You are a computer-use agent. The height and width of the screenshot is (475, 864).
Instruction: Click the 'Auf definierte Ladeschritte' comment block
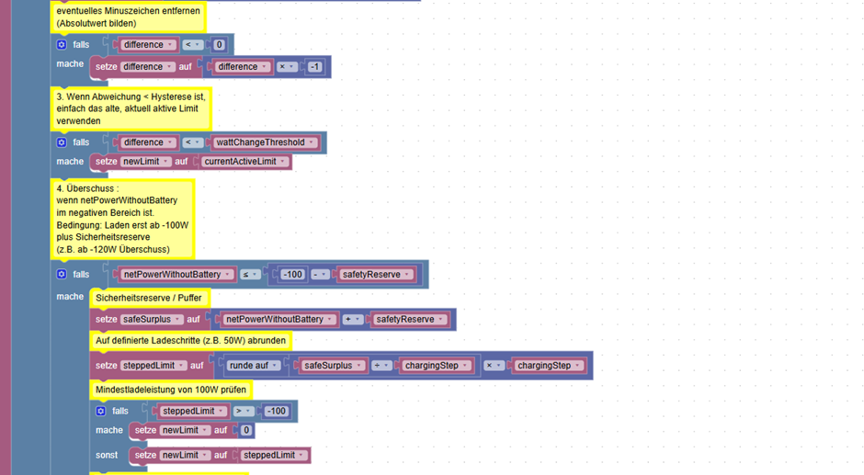(x=190, y=341)
